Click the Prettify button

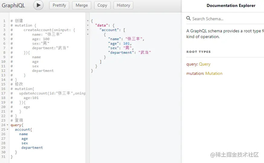(x=59, y=5)
